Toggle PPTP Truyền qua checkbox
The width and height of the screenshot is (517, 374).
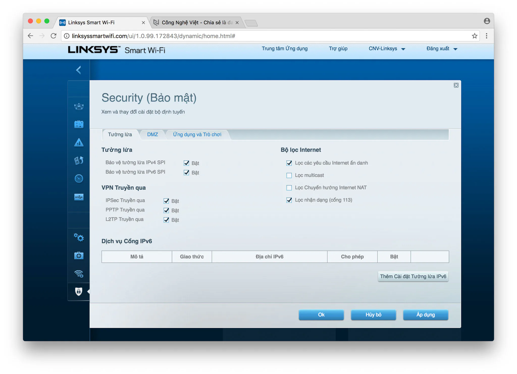coord(166,210)
